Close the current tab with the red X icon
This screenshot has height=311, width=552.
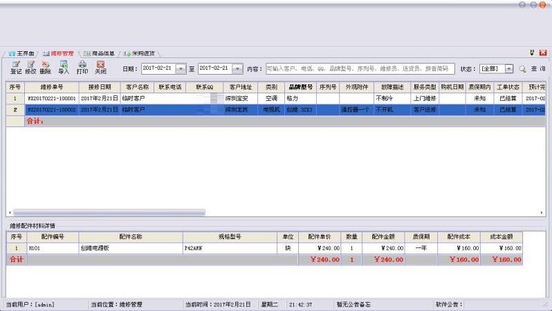543,53
